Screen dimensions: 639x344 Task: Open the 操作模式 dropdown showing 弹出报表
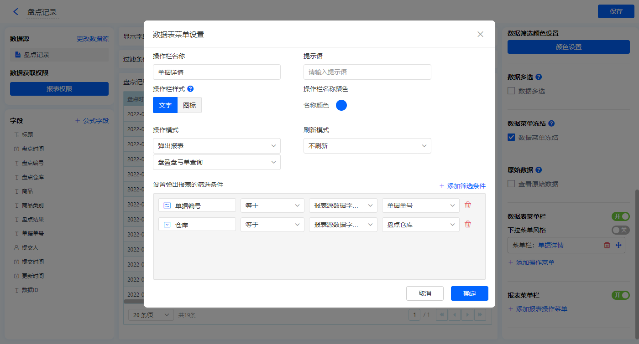tap(217, 146)
